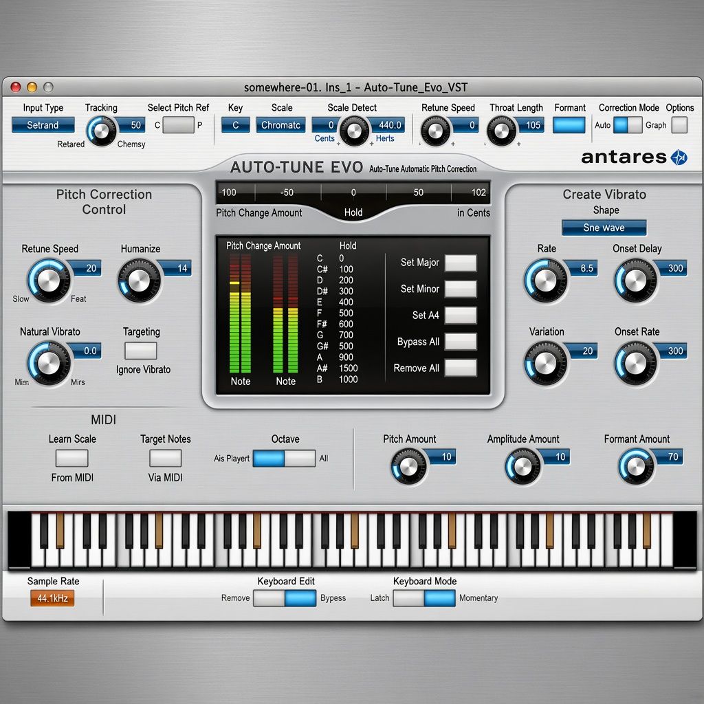This screenshot has width=704, height=704.
Task: Click the Set Major button
Action: [461, 263]
